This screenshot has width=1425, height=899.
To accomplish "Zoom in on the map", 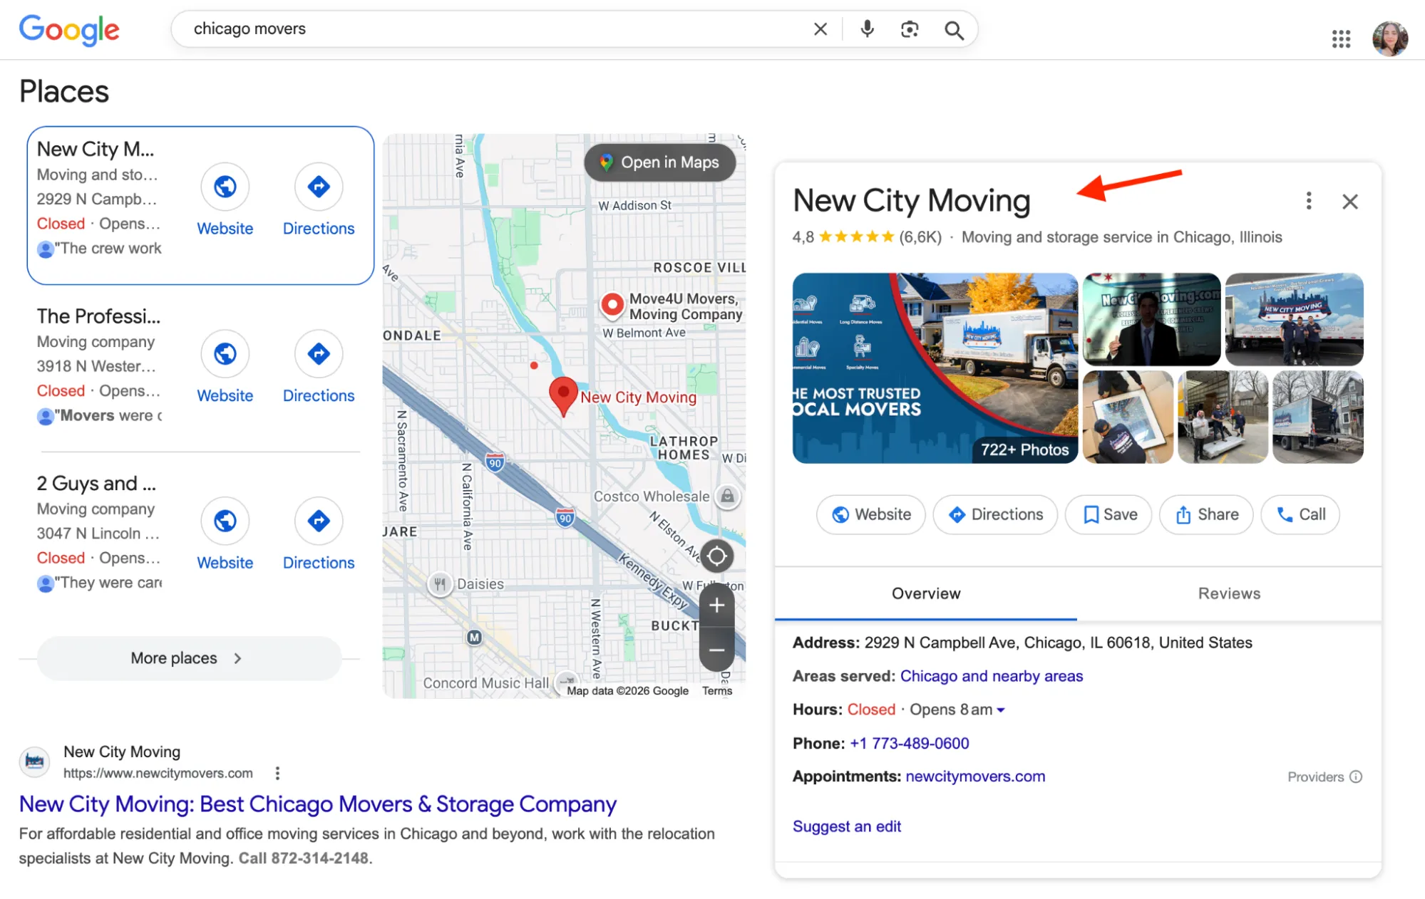I will pos(717,606).
